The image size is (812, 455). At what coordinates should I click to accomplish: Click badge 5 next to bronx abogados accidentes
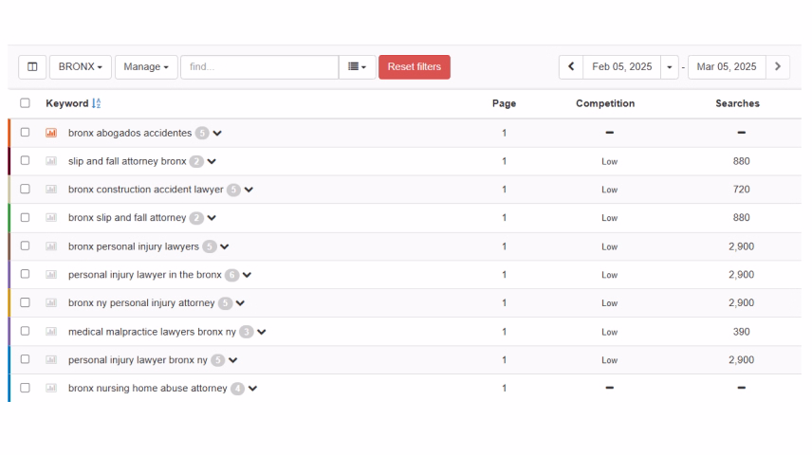point(202,133)
